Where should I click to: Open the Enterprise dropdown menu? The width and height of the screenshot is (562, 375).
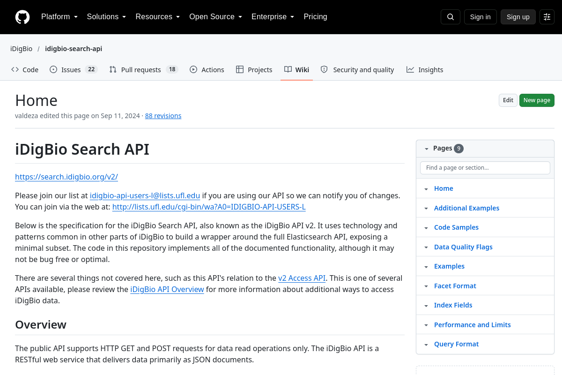click(x=273, y=17)
